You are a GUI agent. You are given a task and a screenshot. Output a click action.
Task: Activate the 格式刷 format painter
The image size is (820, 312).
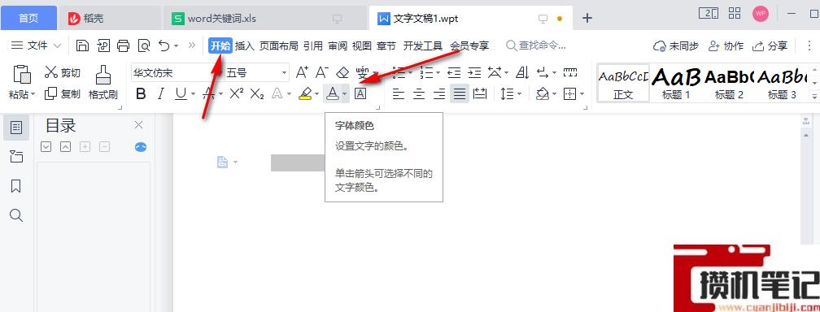(x=103, y=83)
